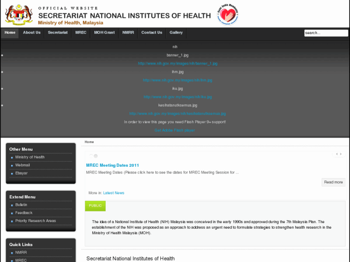350x262 pixels.
Task: Open the NMRR navigation menu item
Action: [128, 33]
